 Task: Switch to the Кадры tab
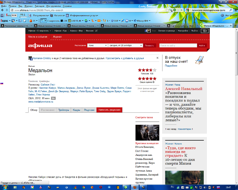pos(76,110)
